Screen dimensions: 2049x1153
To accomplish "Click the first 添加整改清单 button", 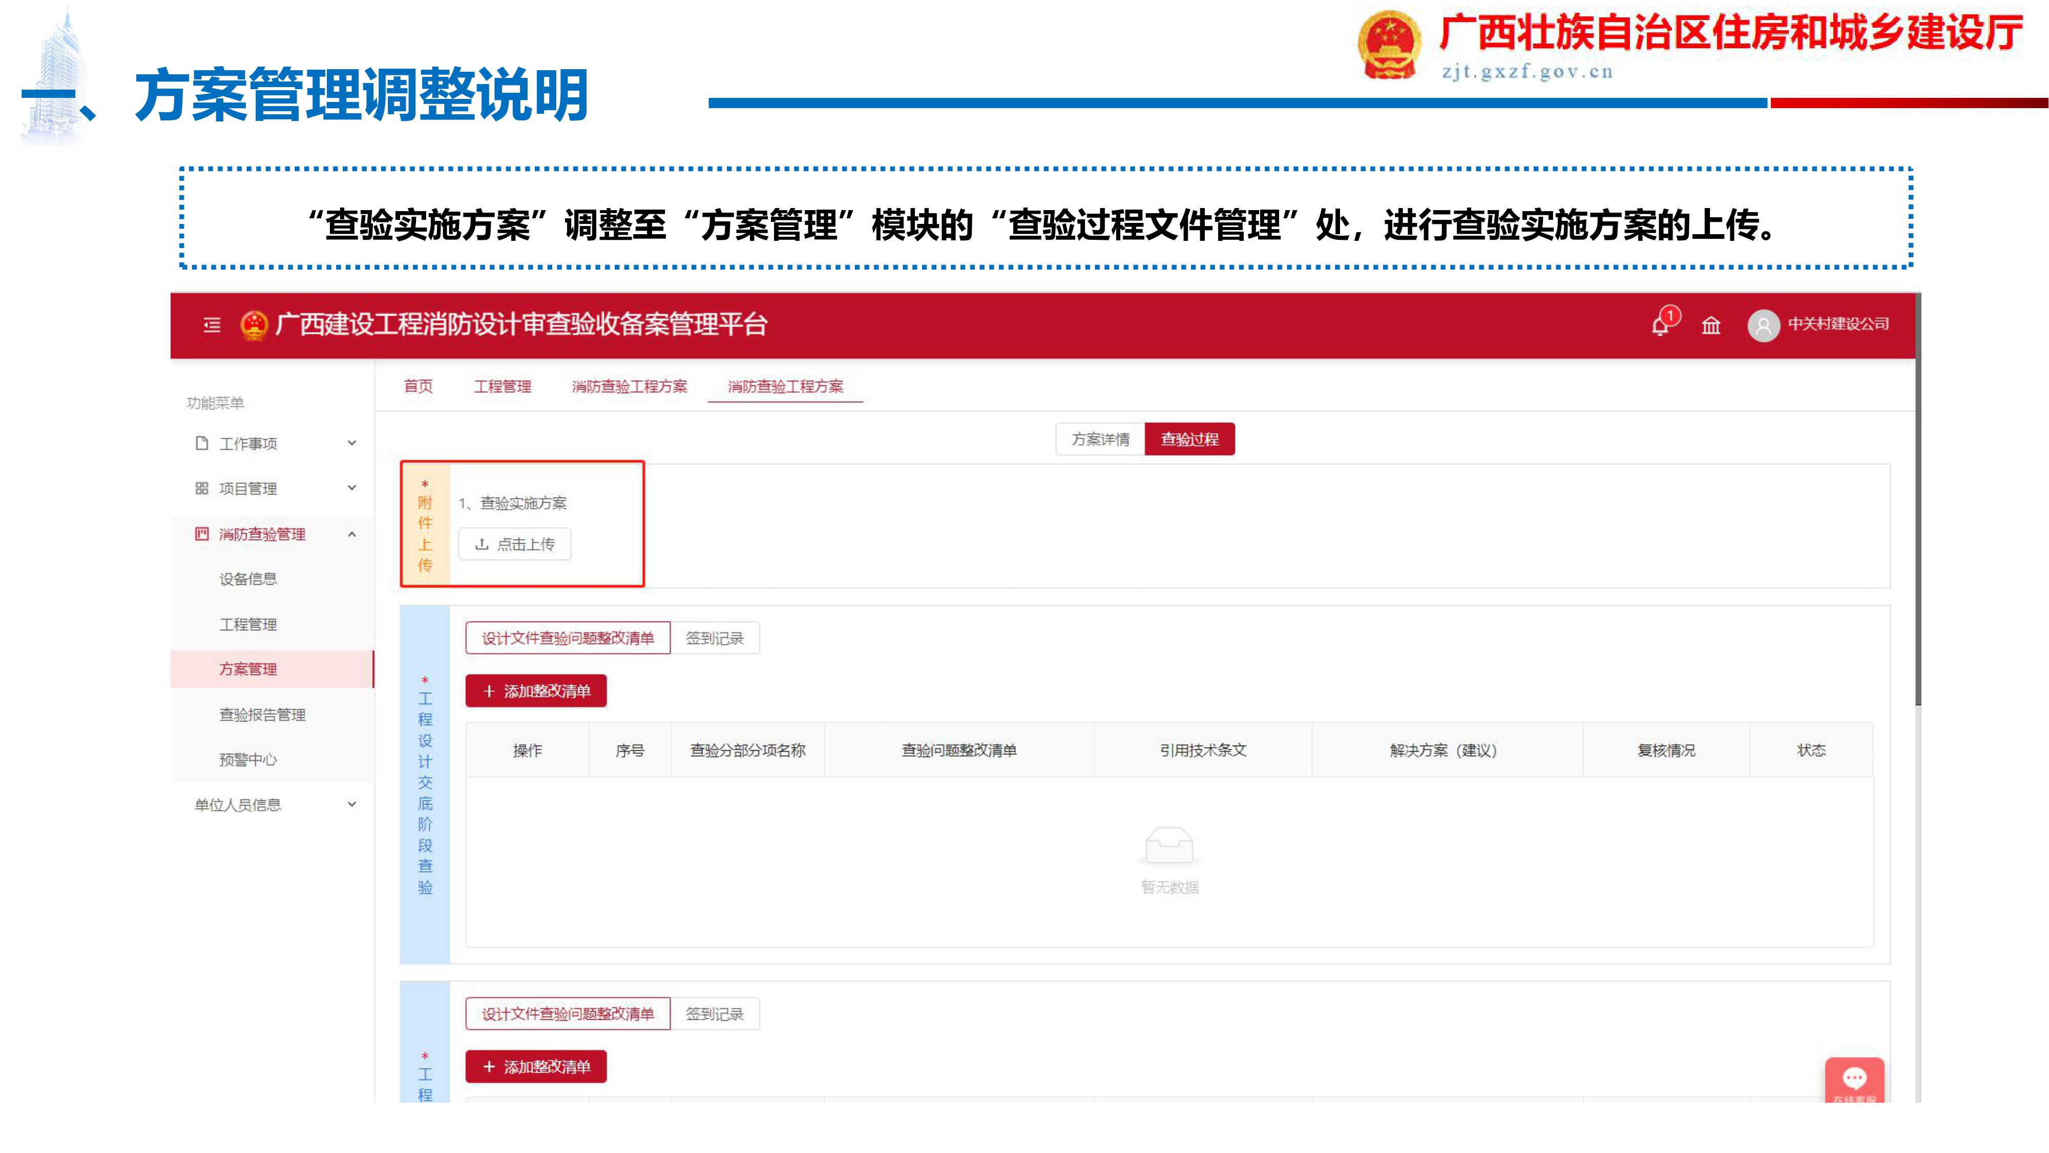I will (x=536, y=691).
